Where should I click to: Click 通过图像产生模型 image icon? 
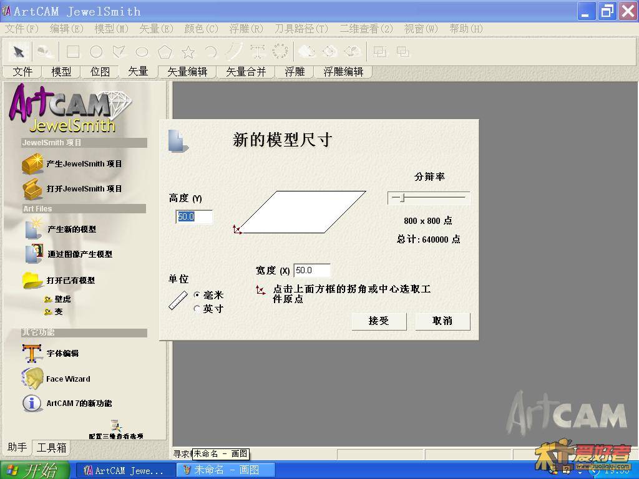[x=34, y=254]
